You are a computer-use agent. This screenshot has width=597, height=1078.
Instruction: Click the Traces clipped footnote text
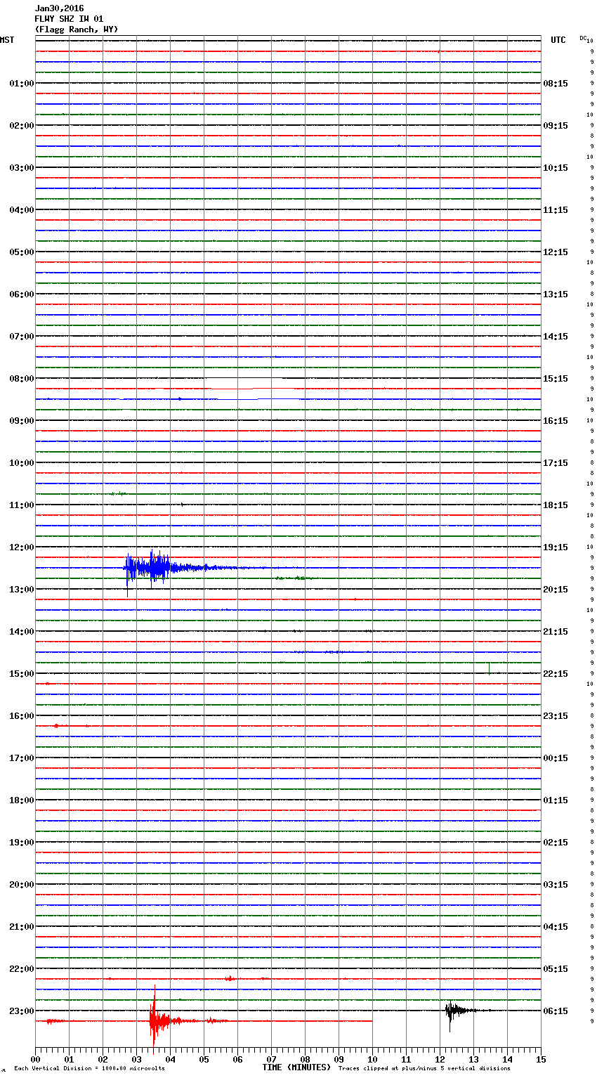424,1069
